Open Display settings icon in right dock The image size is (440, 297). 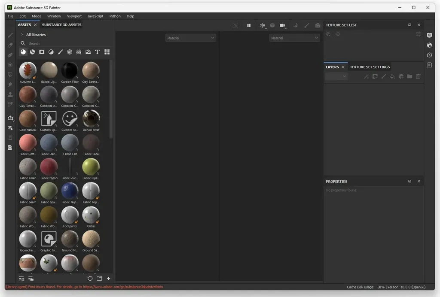429,35
